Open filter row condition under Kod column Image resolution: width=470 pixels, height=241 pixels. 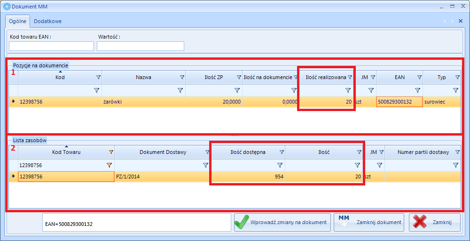96,90
